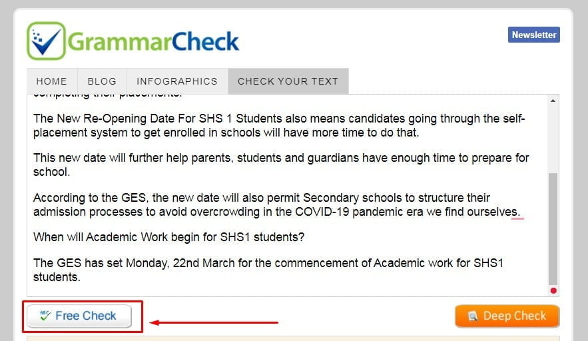Open the BLOG tab
Viewport: 588px width, 341px height.
coord(102,81)
